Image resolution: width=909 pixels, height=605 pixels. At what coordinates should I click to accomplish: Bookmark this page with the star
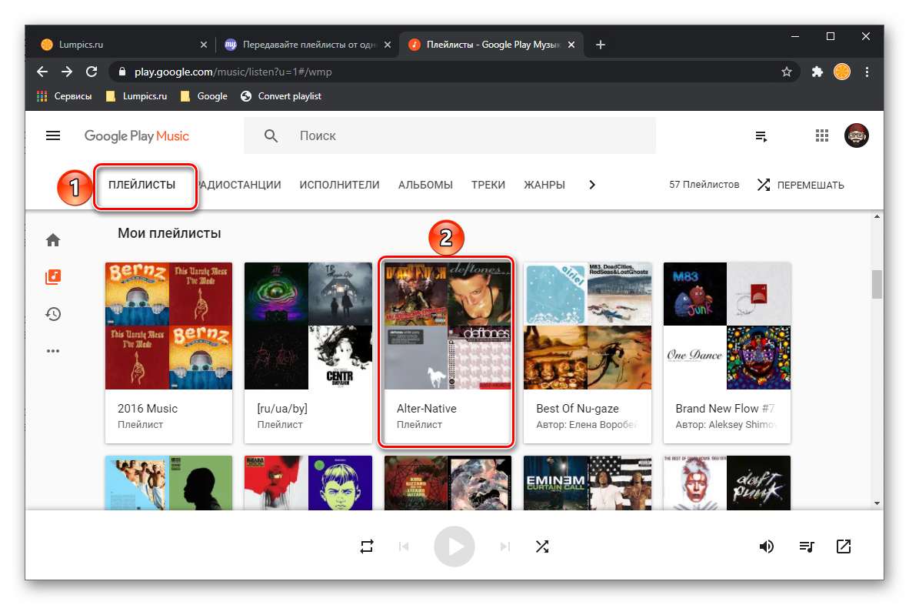pos(786,72)
